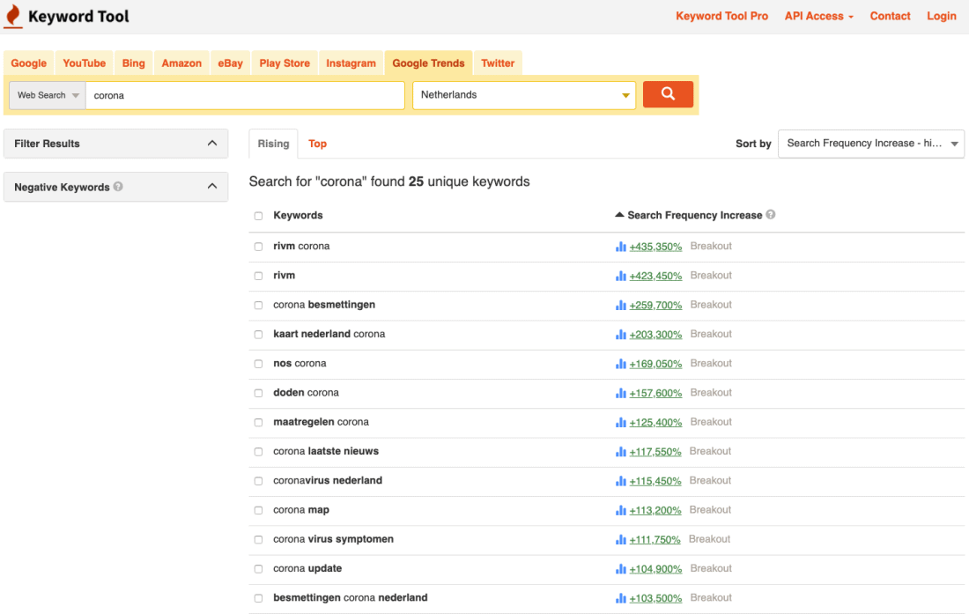Check the besmettingen corona nederland checkbox
969x614 pixels.
coord(258,598)
